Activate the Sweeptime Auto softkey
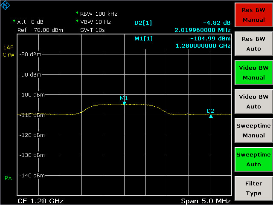The width and height of the screenshot is (273, 205). [x=254, y=159]
